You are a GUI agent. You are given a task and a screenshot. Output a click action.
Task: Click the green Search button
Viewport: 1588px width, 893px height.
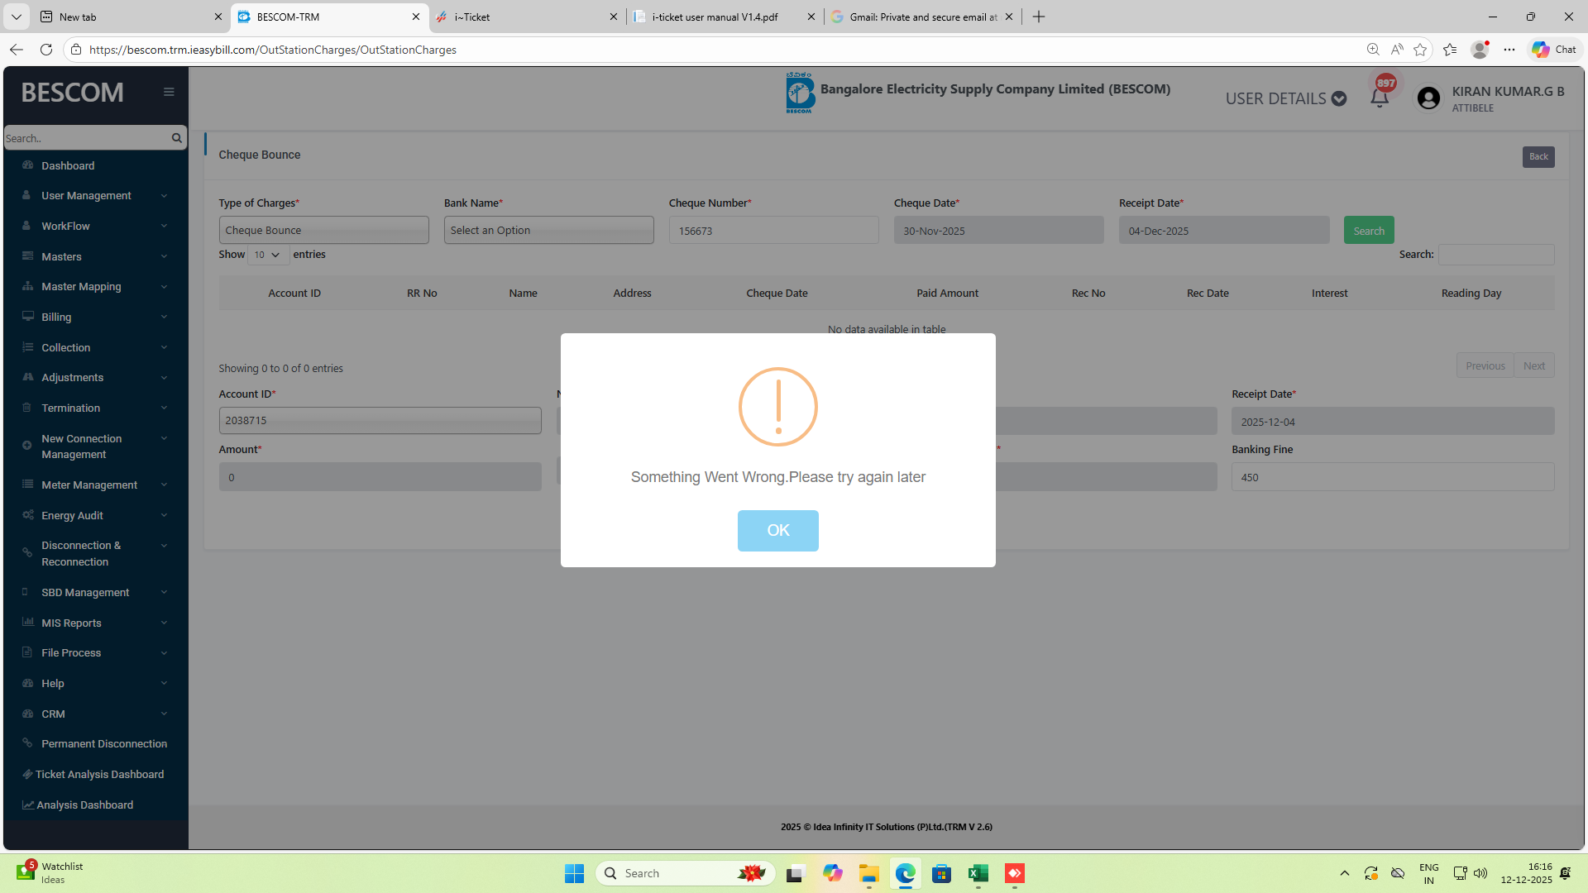[x=1368, y=231]
